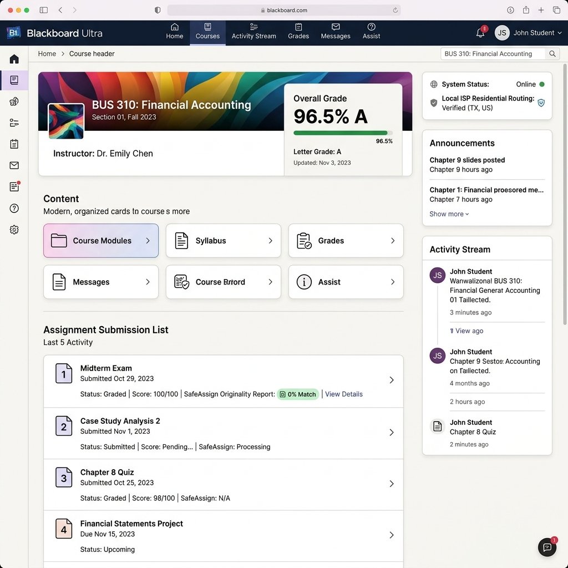Click the Safari privacy shield icon
This screenshot has width=568, height=568.
158,10
